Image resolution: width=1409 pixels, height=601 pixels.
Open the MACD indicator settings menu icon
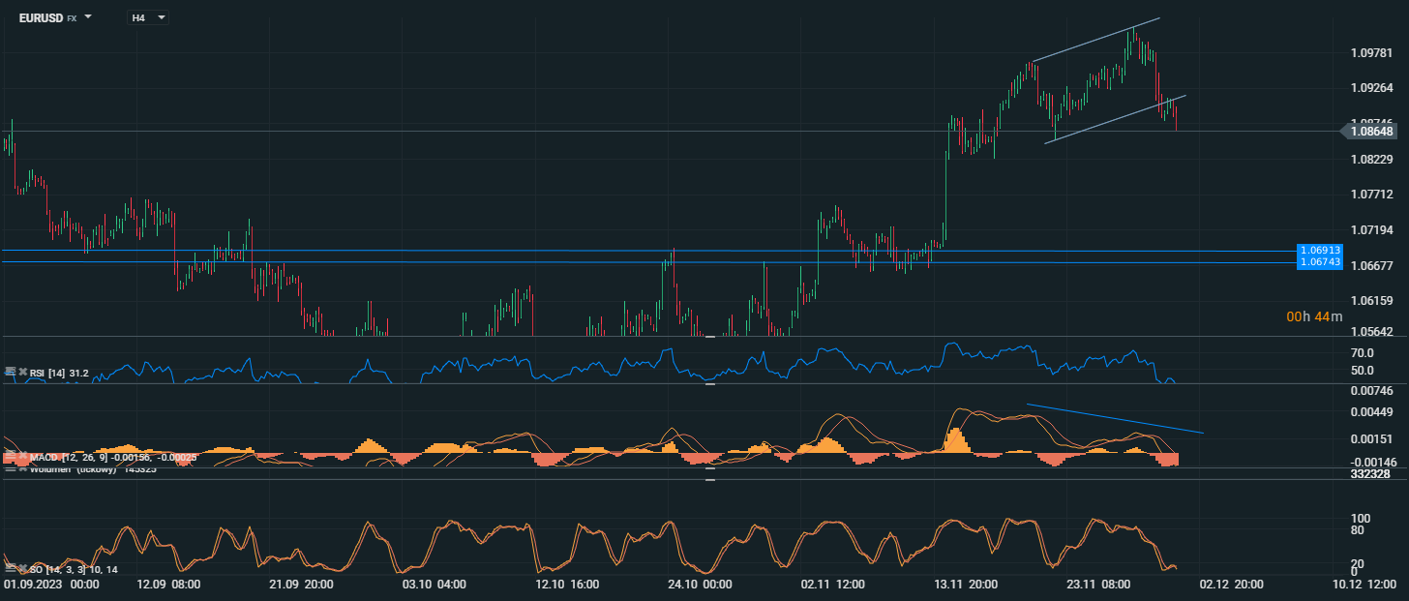pyautogui.click(x=11, y=455)
